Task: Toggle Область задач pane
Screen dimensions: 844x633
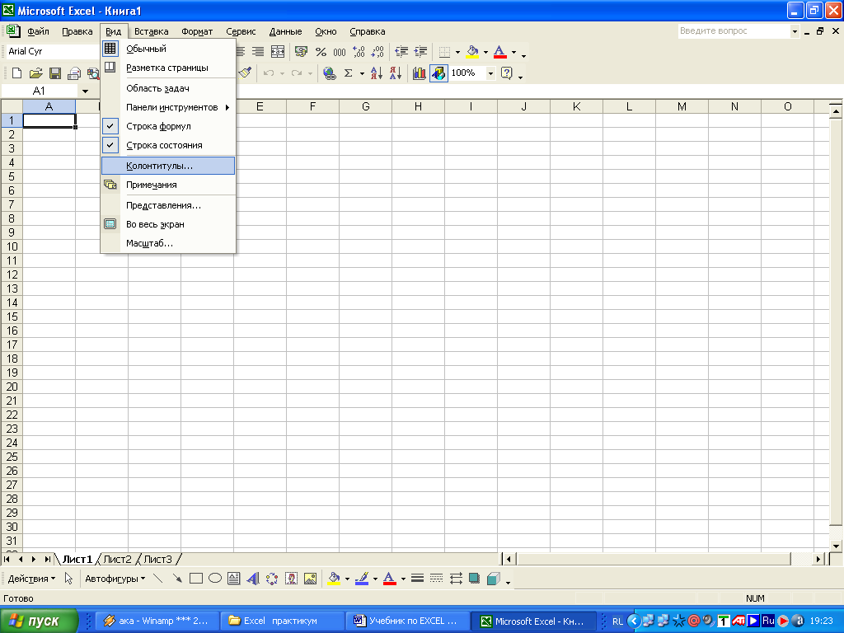Action: (x=168, y=88)
